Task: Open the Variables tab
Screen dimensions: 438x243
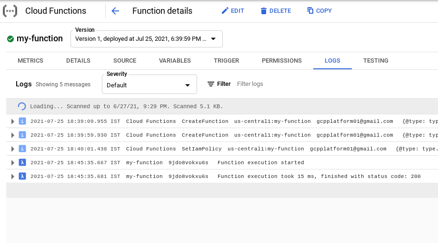Action: (175, 61)
